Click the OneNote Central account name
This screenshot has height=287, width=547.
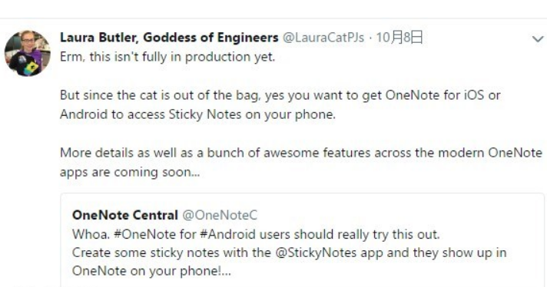tap(125, 215)
